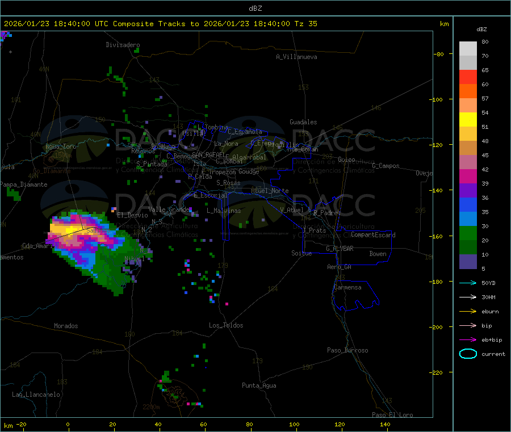Click the '100' tick on bottom km axis
Screen dimensions: 511x432
click(294, 424)
